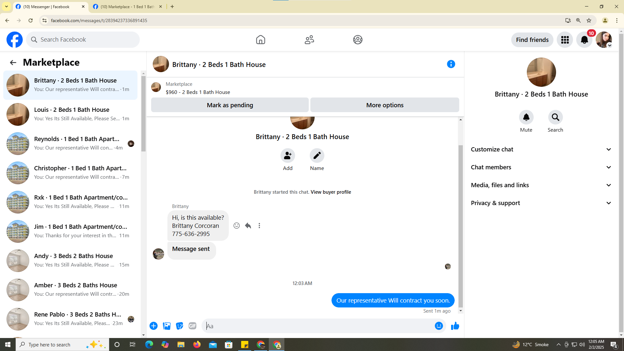Expand Chat members section

(541, 167)
